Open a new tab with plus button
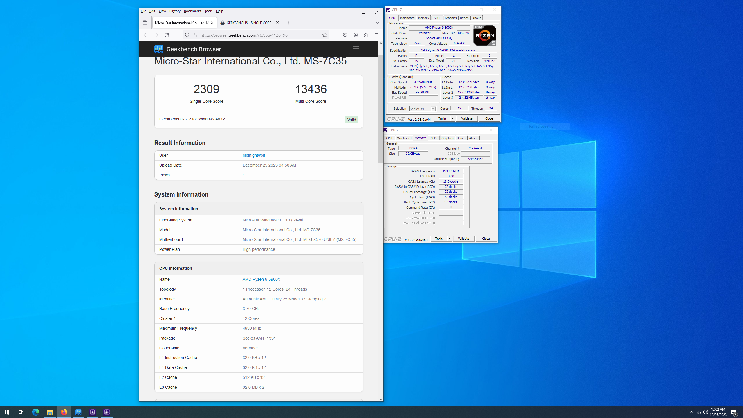 click(x=288, y=23)
